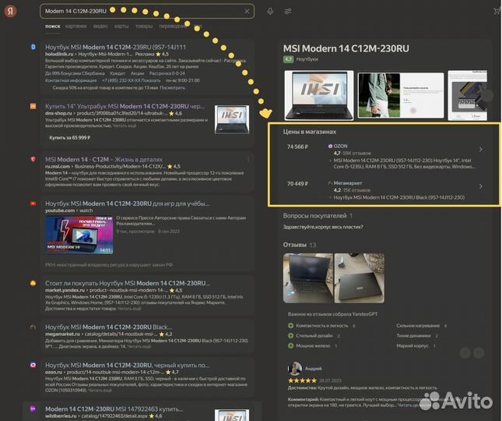
Task: Start voice search with microphone icon
Action: 270,11
